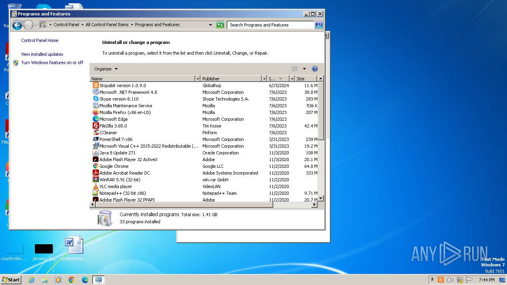Click the Java 8 Update 271 icon
Image resolution: width=507 pixels, height=285 pixels.
click(x=95, y=153)
